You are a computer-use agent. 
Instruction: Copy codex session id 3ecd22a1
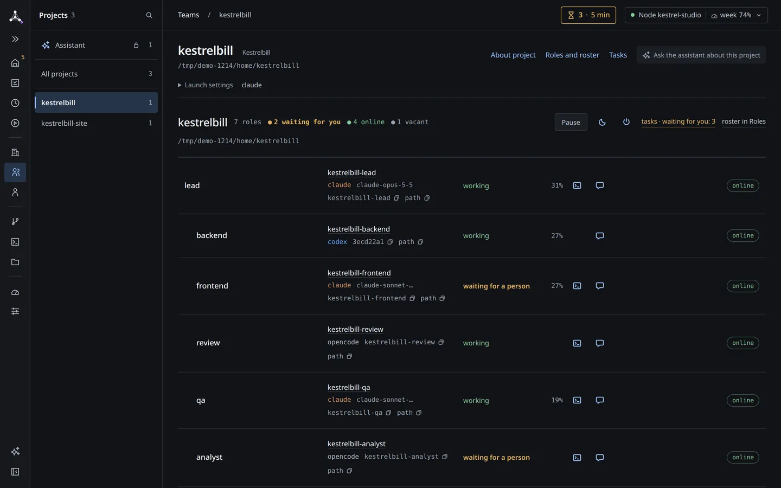390,242
